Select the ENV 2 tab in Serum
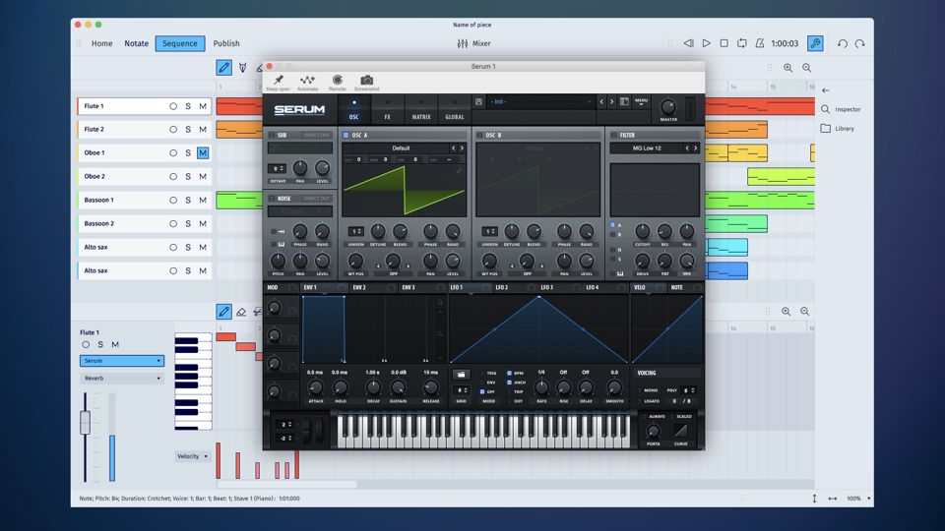Screen dimensions: 945x531 (x=373, y=288)
